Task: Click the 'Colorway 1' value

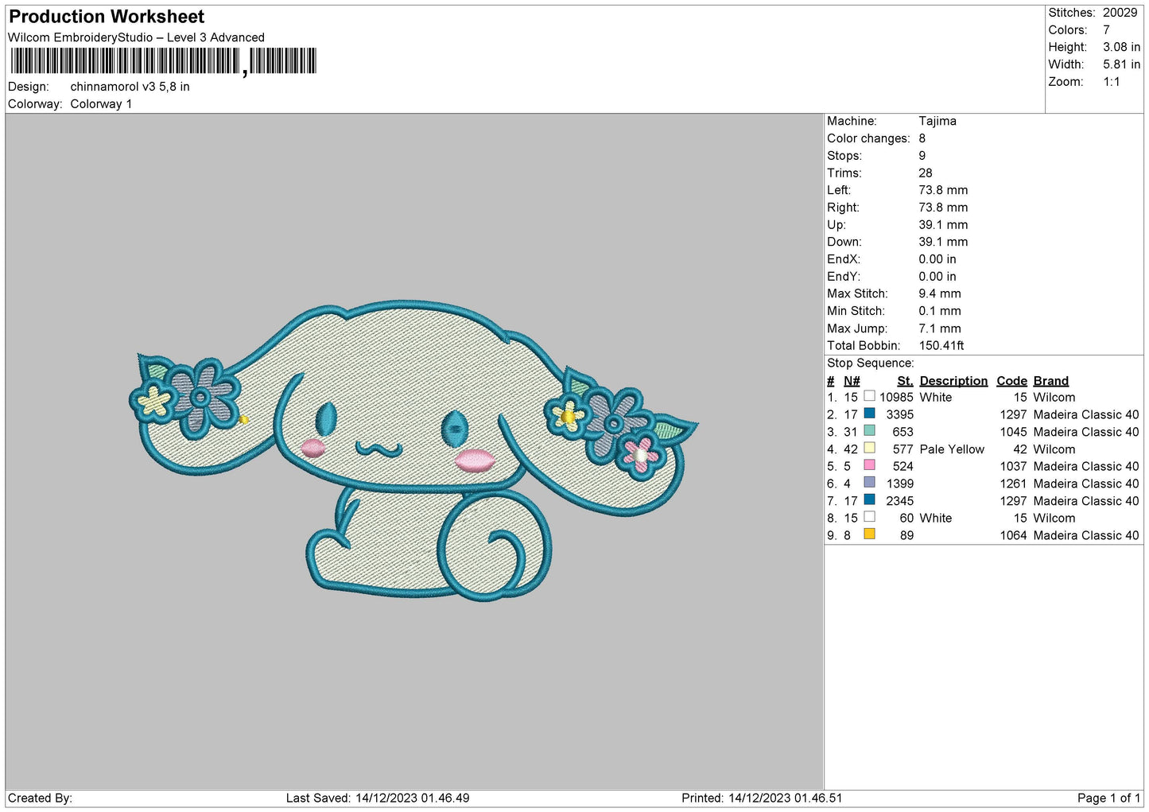Action: coord(101,104)
